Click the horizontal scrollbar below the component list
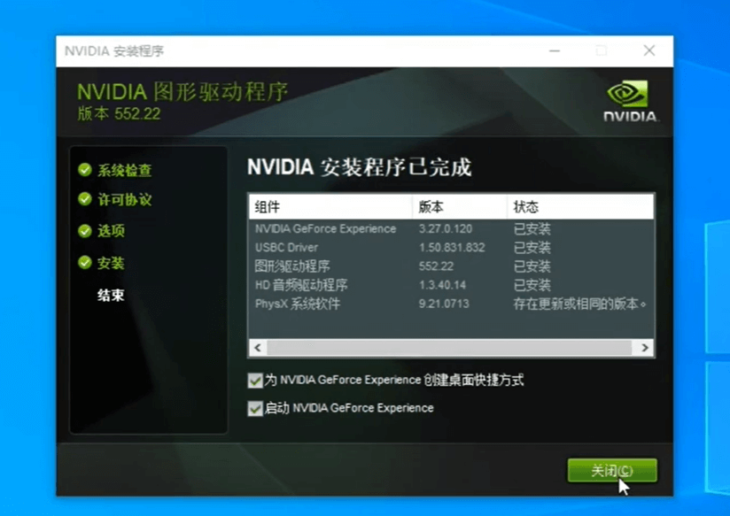Image resolution: width=730 pixels, height=516 pixels. click(452, 348)
